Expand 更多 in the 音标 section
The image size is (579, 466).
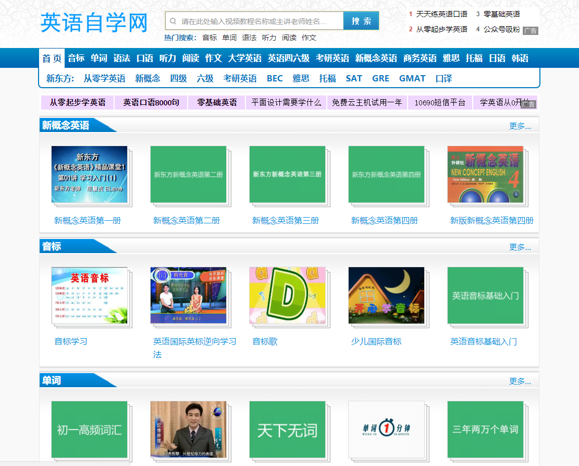[520, 247]
